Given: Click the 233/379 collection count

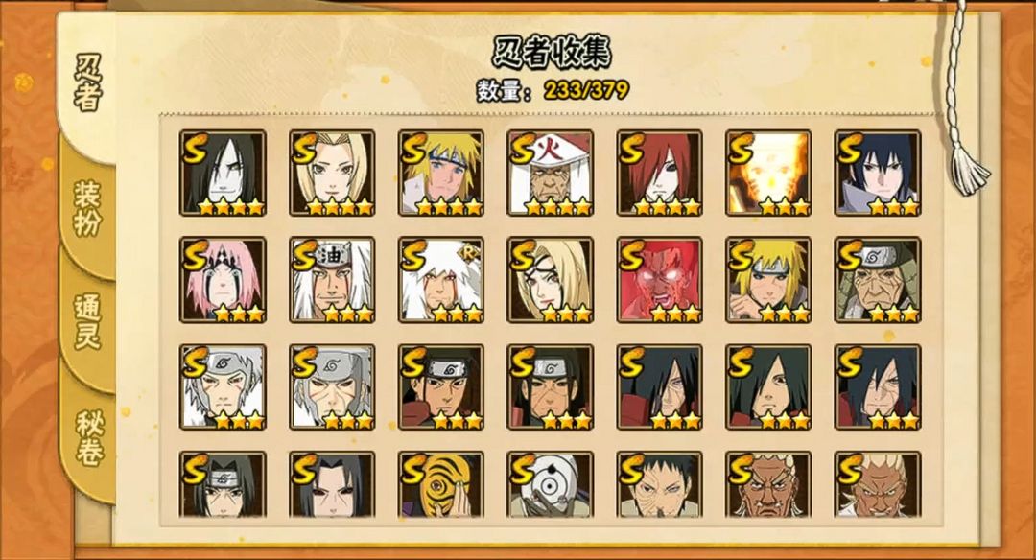Looking at the screenshot, I should tap(586, 90).
